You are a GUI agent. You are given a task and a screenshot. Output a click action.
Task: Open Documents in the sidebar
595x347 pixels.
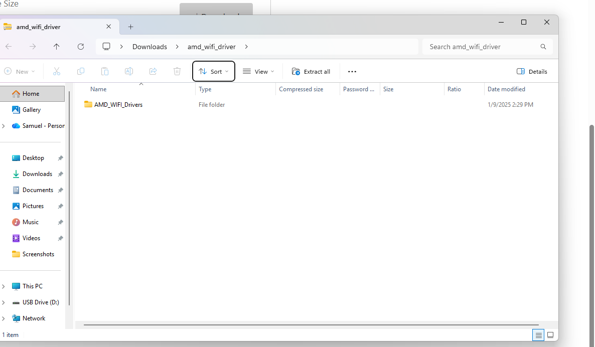pos(38,190)
